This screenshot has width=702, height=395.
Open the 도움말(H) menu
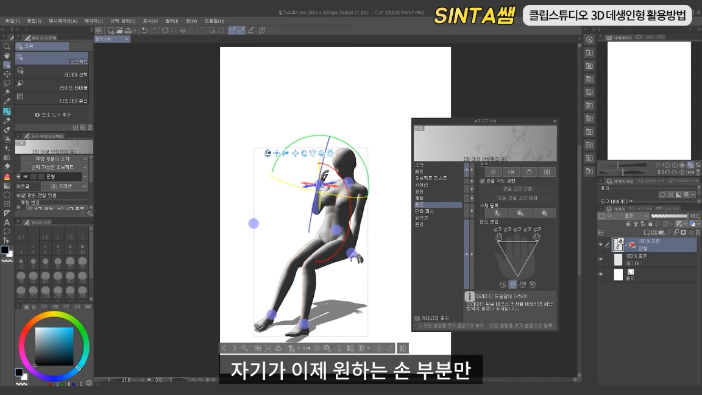click(214, 21)
